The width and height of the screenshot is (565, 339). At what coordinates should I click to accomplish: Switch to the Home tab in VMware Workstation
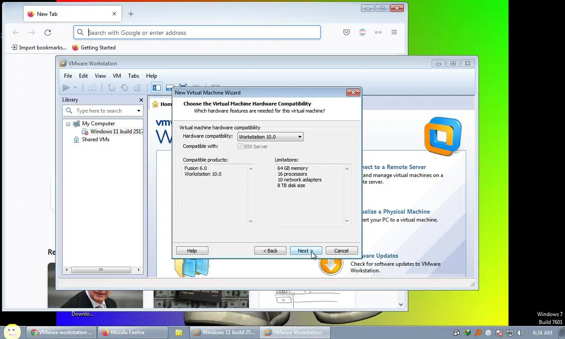pos(161,104)
